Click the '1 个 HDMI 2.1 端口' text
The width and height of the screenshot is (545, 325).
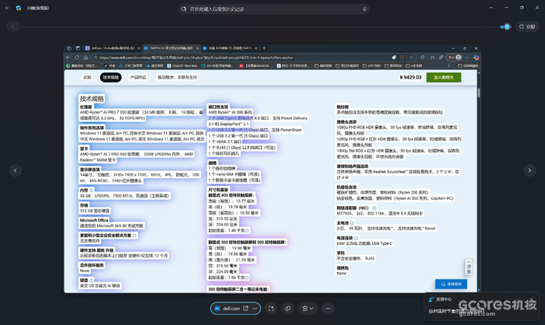tap(225, 142)
